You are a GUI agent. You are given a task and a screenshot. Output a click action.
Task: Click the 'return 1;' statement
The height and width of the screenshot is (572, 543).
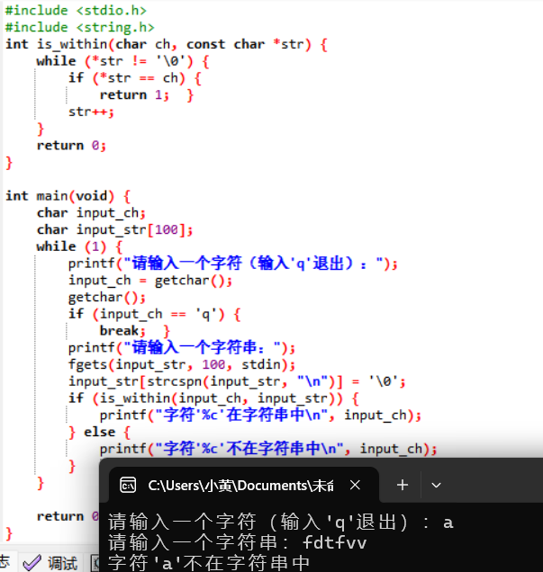pyautogui.click(x=134, y=94)
